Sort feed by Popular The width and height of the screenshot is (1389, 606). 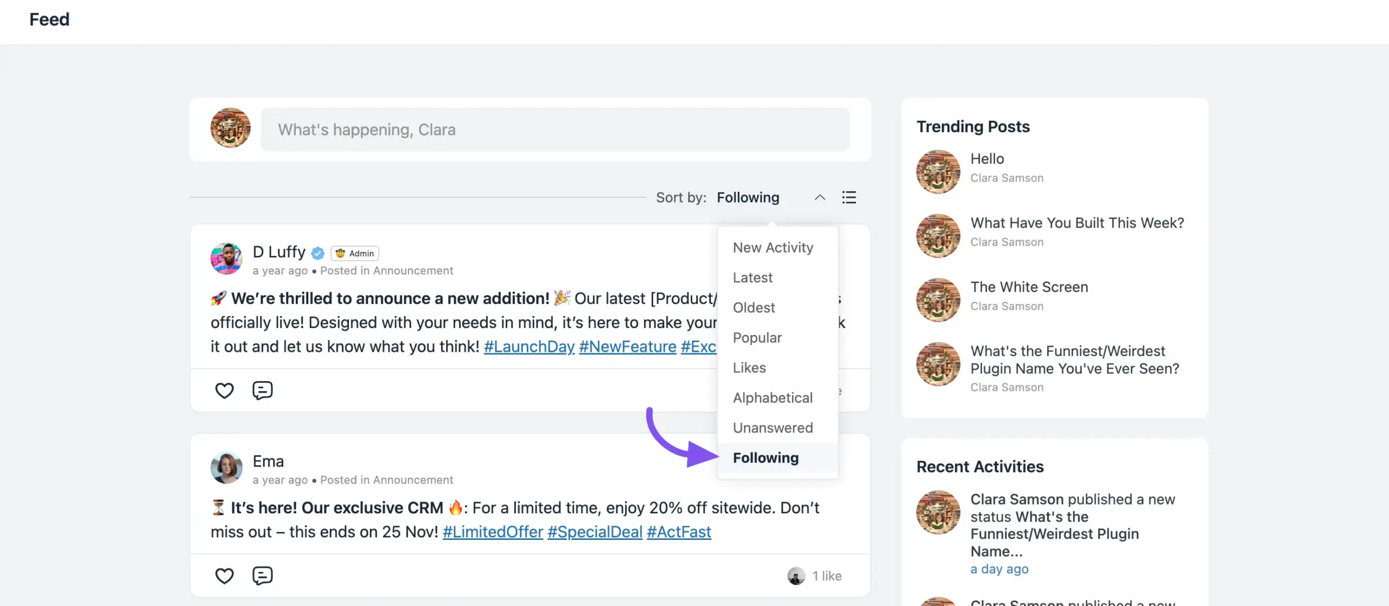[757, 338]
